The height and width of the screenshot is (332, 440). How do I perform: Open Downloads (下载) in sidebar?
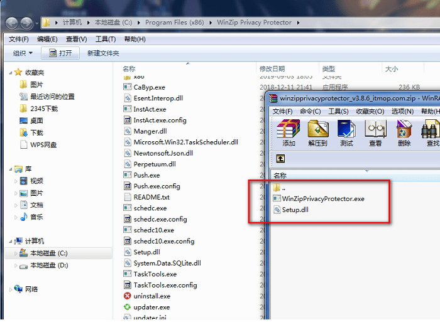coord(31,132)
